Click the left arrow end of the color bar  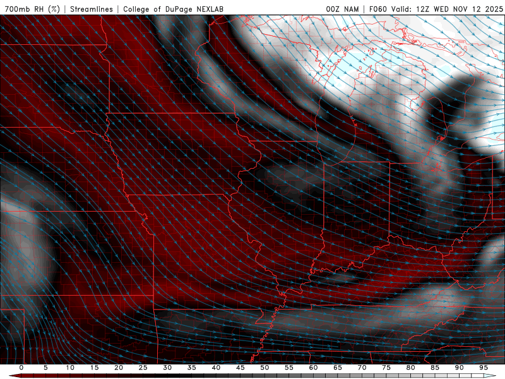(15, 376)
